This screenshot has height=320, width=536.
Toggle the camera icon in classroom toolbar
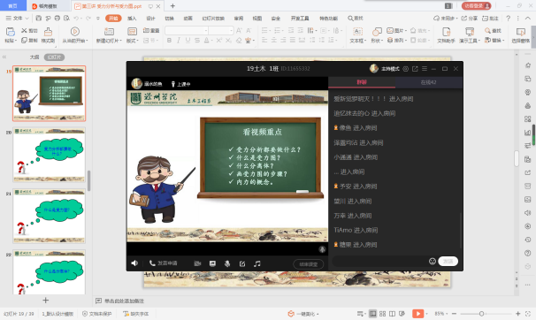pyautogui.click(x=197, y=263)
